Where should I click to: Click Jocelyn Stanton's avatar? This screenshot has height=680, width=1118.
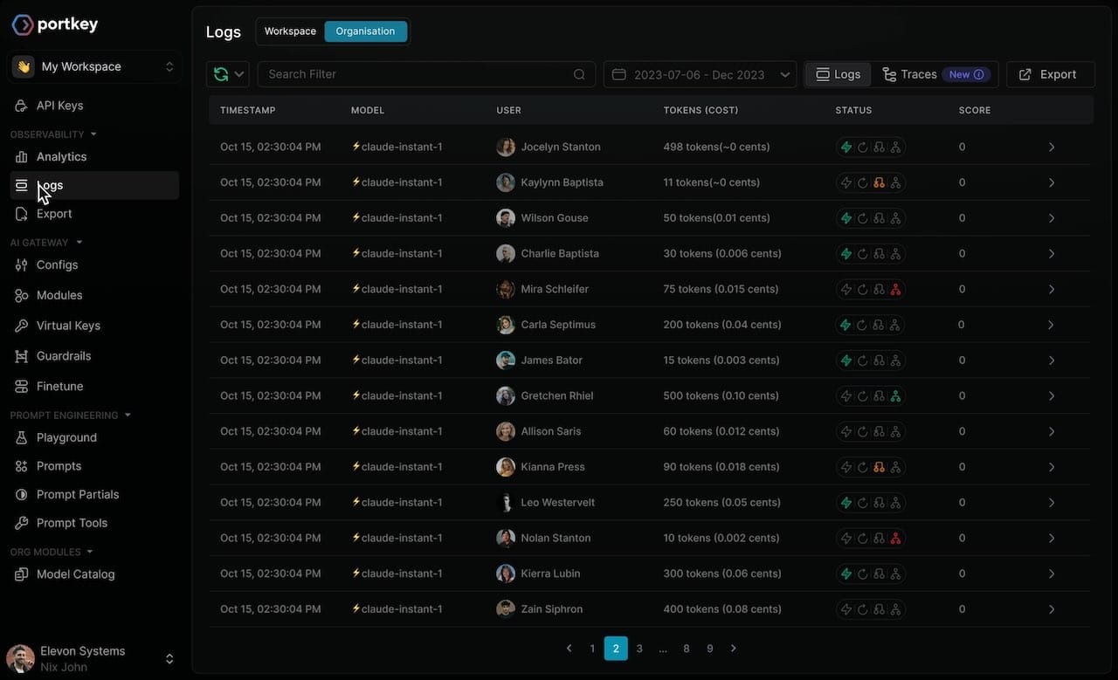(x=506, y=147)
